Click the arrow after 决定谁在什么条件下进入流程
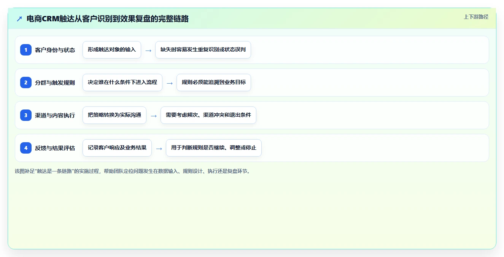 (170, 83)
